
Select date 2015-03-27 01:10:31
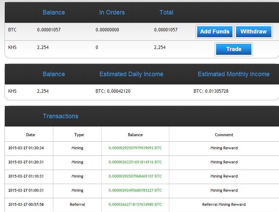tap(26, 176)
